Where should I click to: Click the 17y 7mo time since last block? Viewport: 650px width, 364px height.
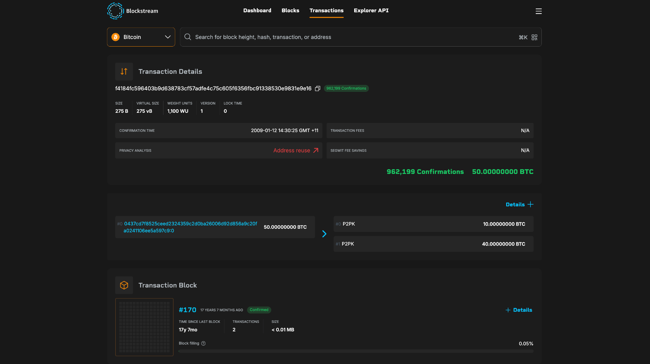(188, 330)
